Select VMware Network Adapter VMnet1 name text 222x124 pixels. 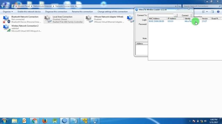pos(109,17)
